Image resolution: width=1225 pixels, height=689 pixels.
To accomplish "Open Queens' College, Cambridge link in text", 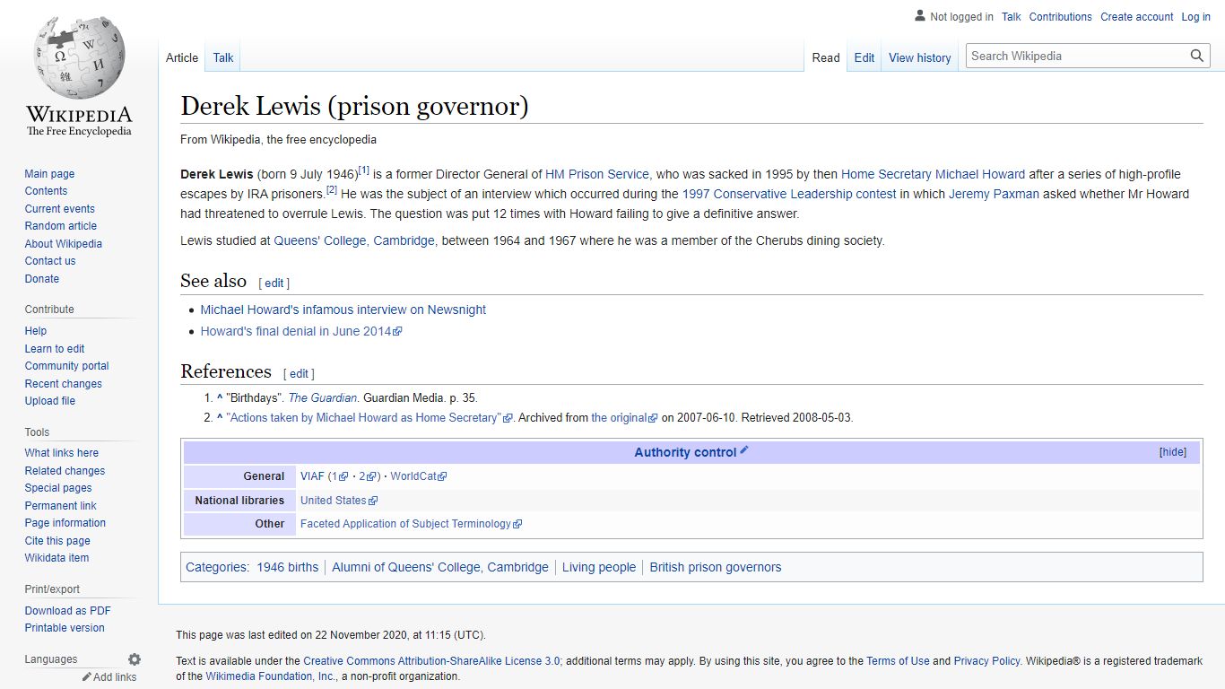I will [x=355, y=240].
